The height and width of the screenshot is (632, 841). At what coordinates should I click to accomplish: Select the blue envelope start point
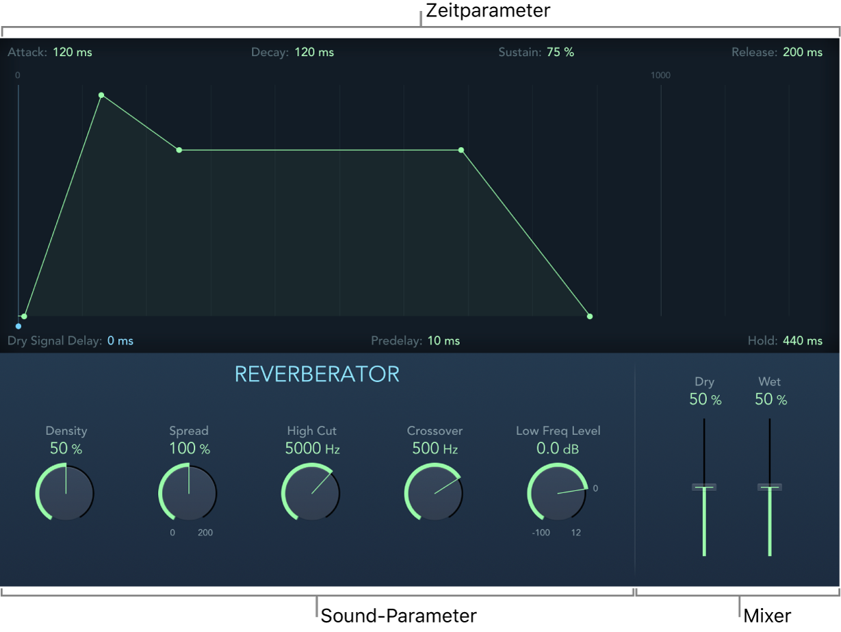pos(18,326)
